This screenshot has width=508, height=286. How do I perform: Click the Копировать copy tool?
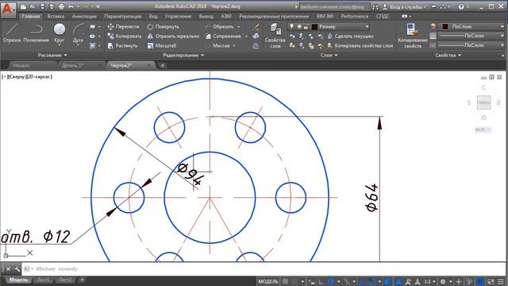click(x=125, y=37)
